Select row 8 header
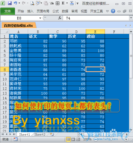133x143 pixels. pos(5,70)
